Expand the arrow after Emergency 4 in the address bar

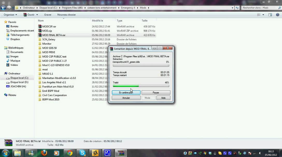click(x=137, y=8)
